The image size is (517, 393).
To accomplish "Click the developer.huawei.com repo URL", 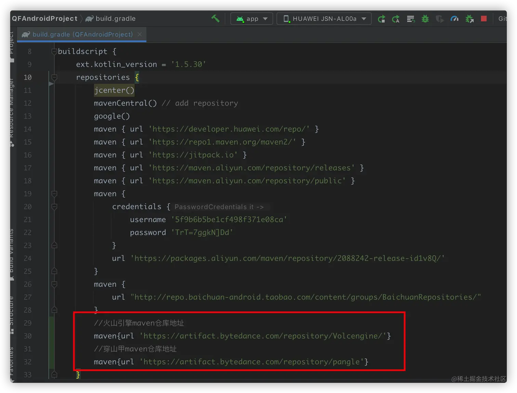I will tap(229, 129).
